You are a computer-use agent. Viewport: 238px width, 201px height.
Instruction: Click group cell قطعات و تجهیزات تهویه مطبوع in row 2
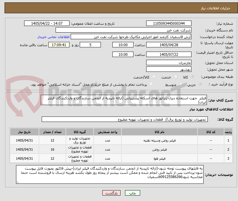click(x=80, y=149)
